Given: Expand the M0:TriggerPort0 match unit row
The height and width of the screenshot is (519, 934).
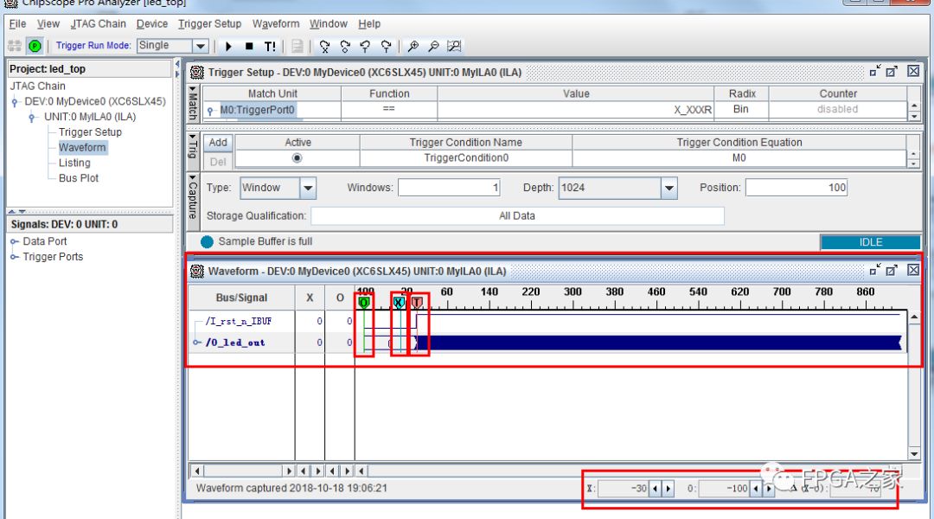Looking at the screenshot, I should click(210, 110).
